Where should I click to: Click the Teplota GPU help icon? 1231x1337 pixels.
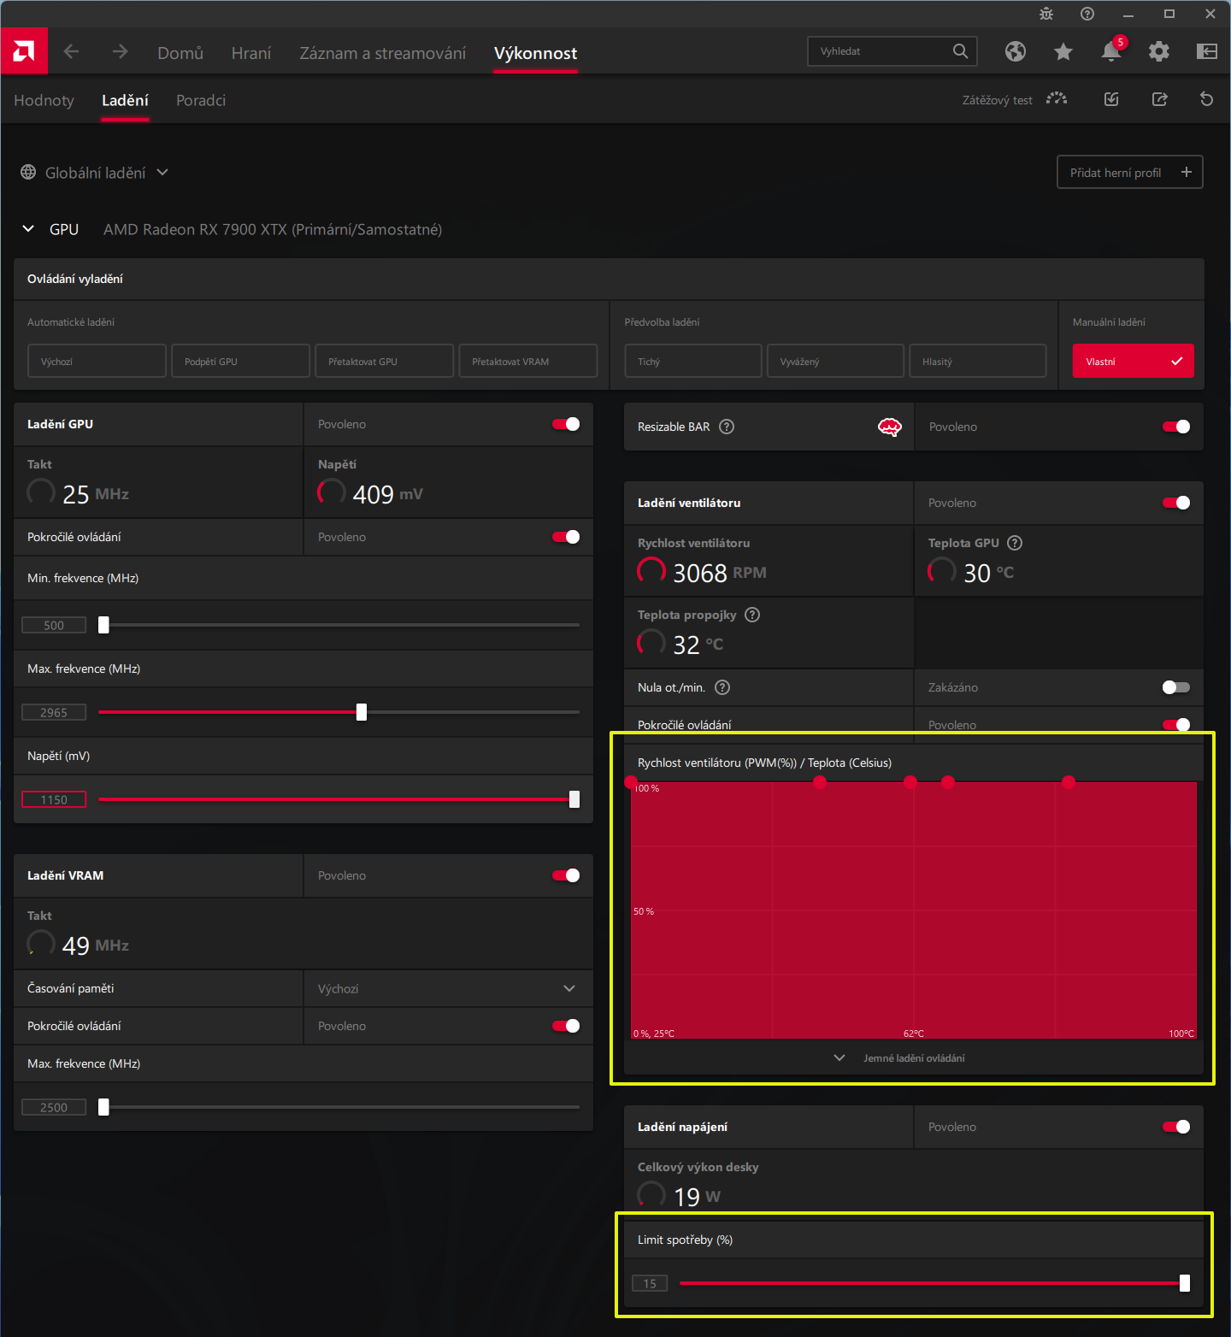1015,543
